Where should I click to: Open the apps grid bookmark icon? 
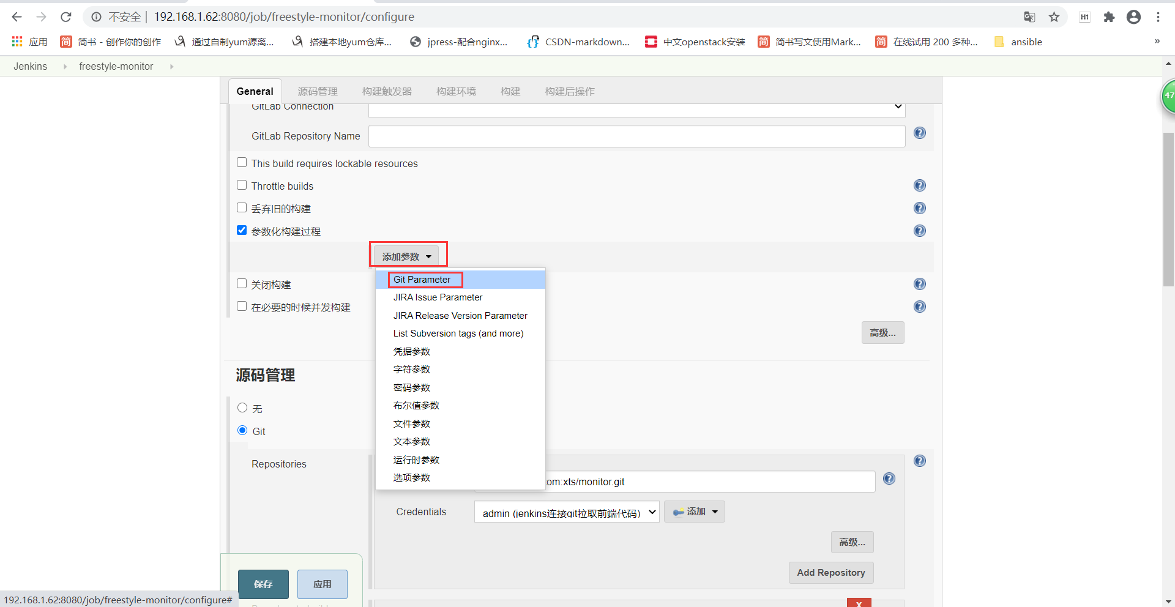point(17,42)
